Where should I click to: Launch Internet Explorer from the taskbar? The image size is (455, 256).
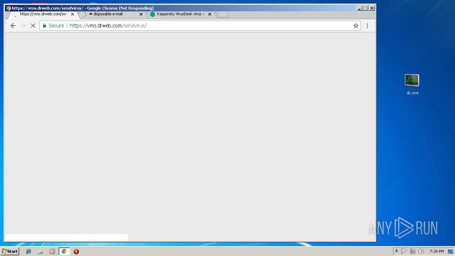pyautogui.click(x=28, y=251)
